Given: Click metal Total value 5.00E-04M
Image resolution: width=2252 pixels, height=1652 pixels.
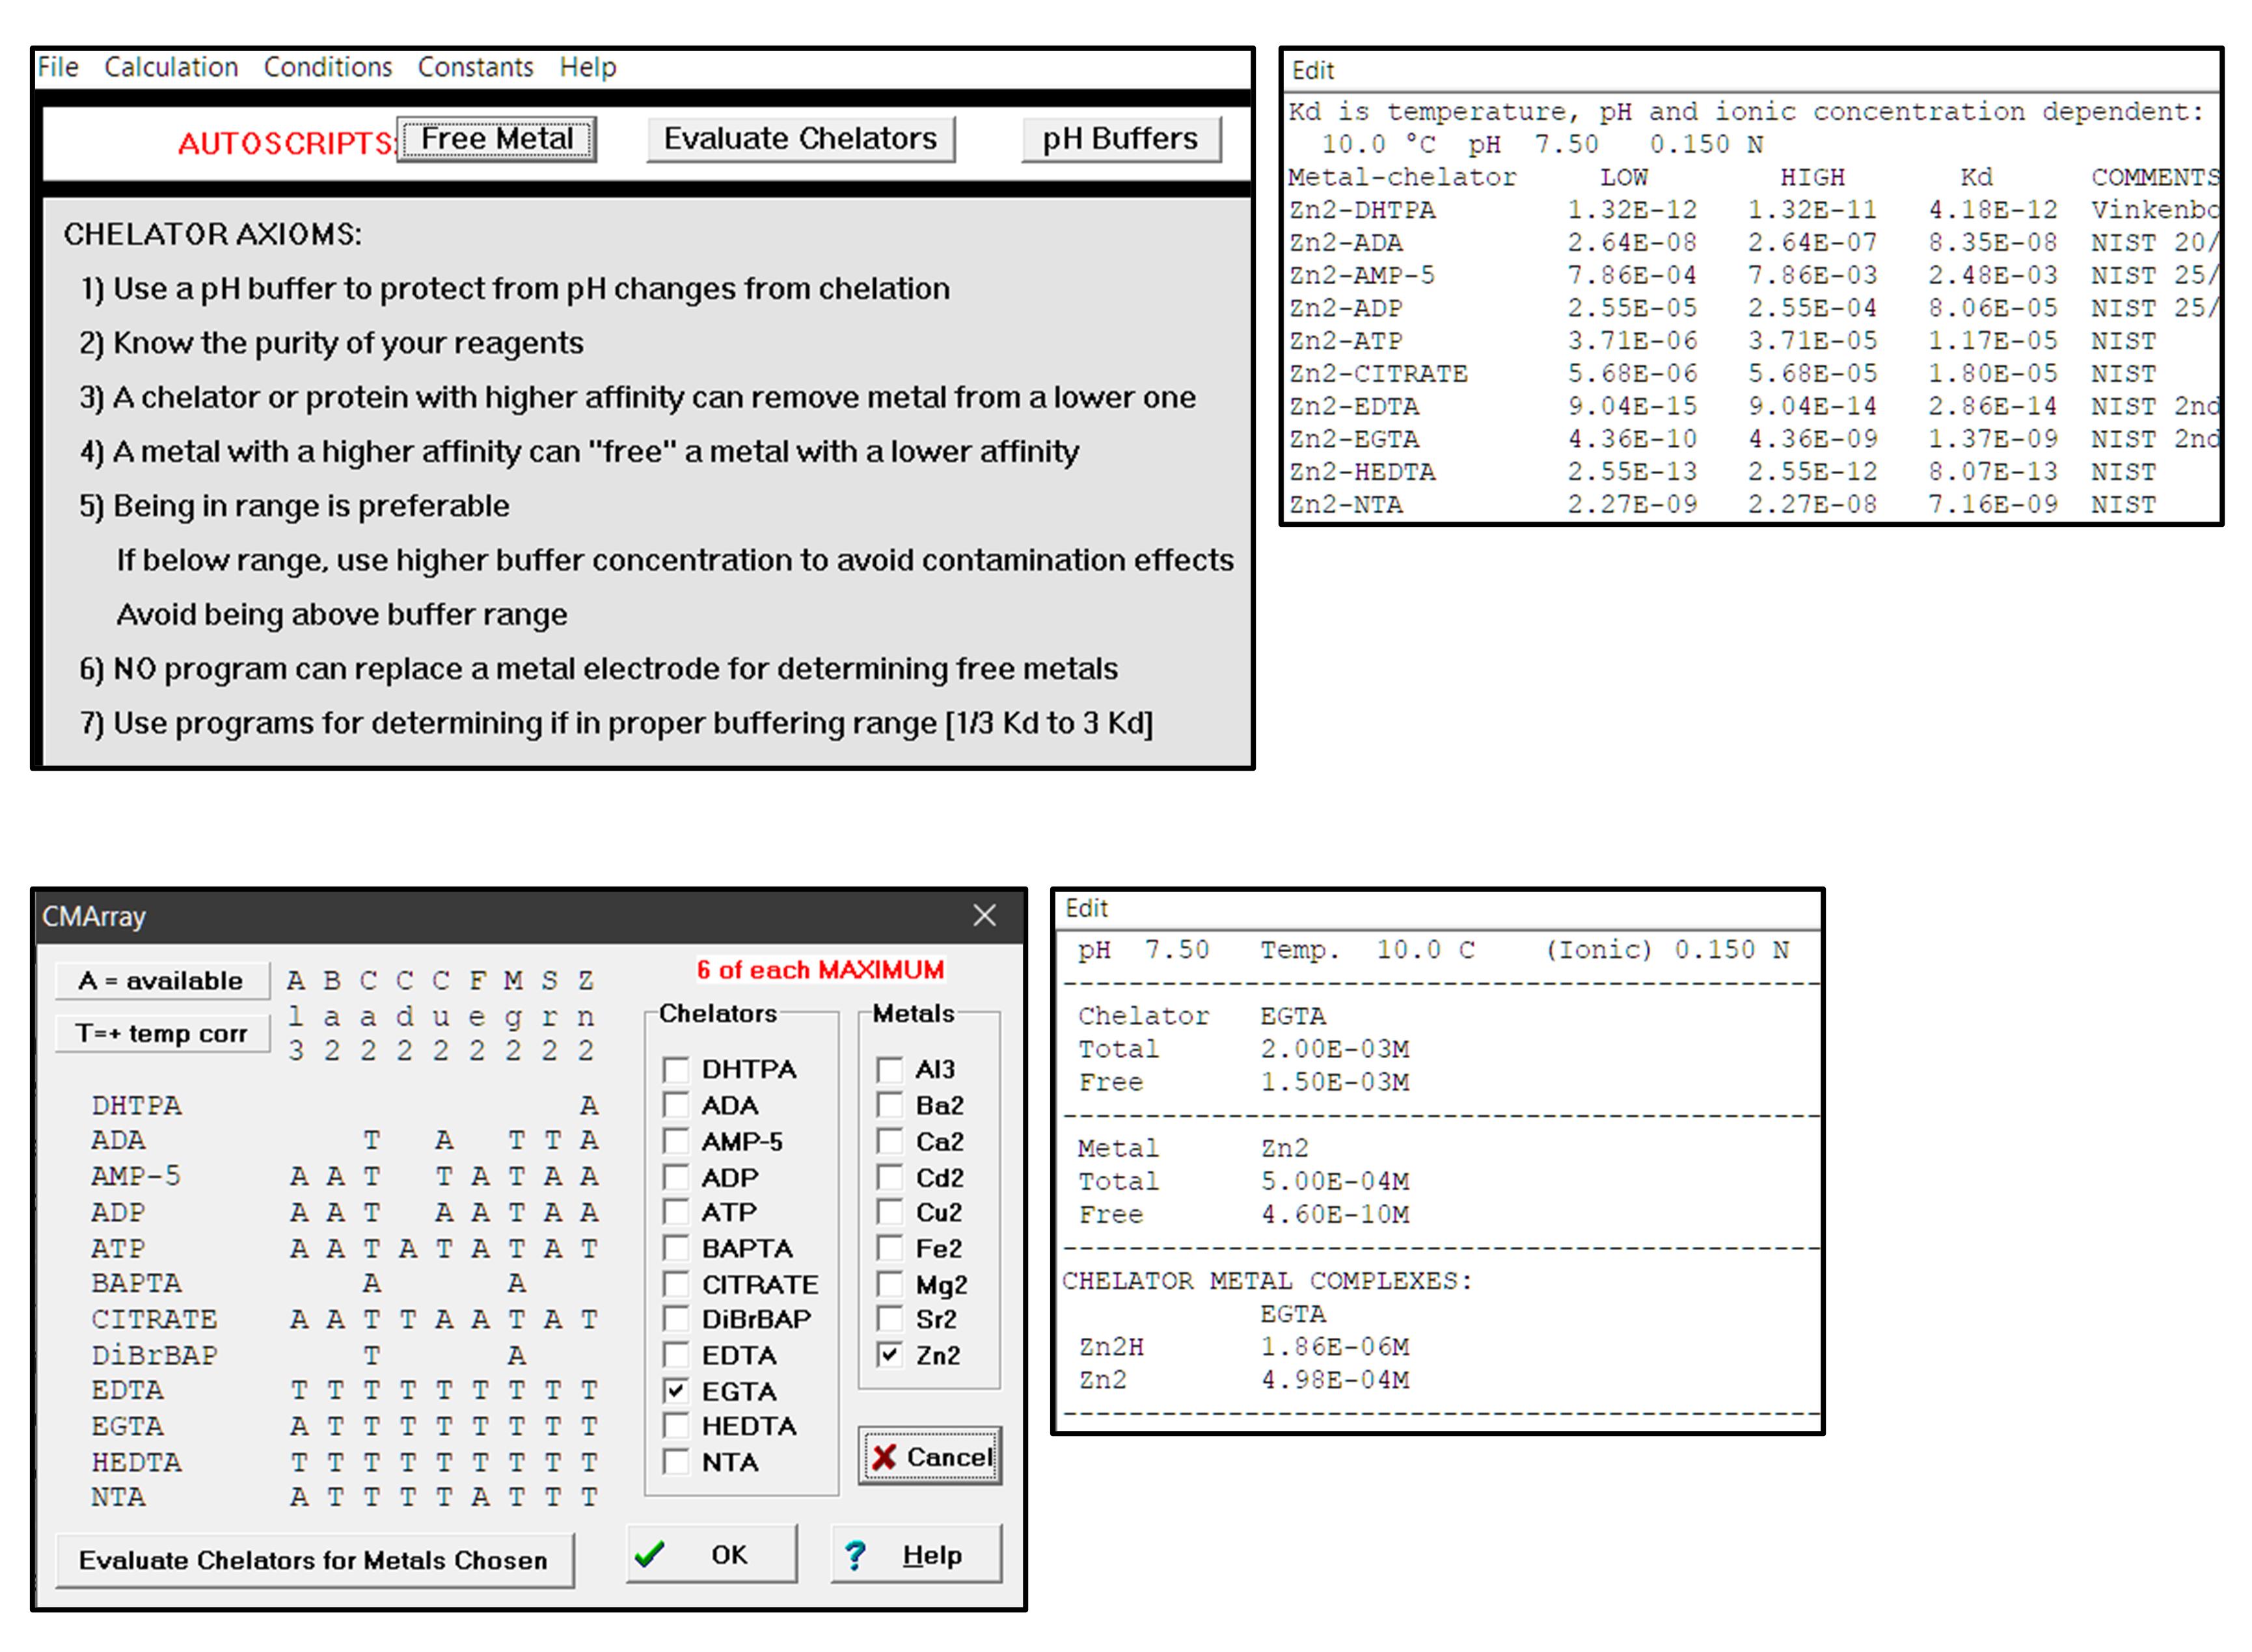Looking at the screenshot, I should click(x=1335, y=1182).
